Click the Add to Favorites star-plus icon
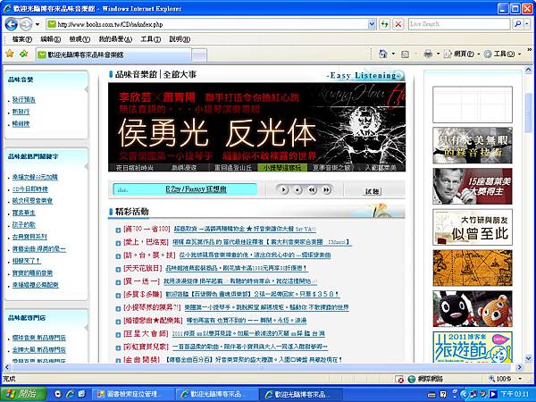Viewport: 536px width, 402px height. (x=23, y=54)
